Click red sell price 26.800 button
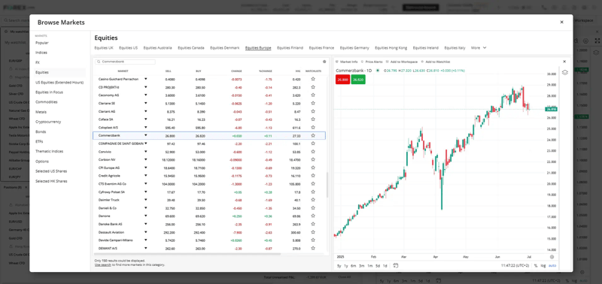This screenshot has height=284, width=602. pos(342,80)
